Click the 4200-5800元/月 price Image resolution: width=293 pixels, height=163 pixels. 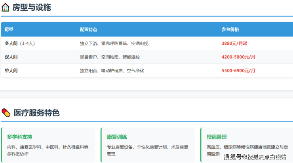click(238, 57)
